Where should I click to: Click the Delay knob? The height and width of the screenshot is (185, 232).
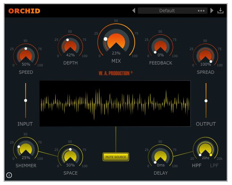pos(160,156)
